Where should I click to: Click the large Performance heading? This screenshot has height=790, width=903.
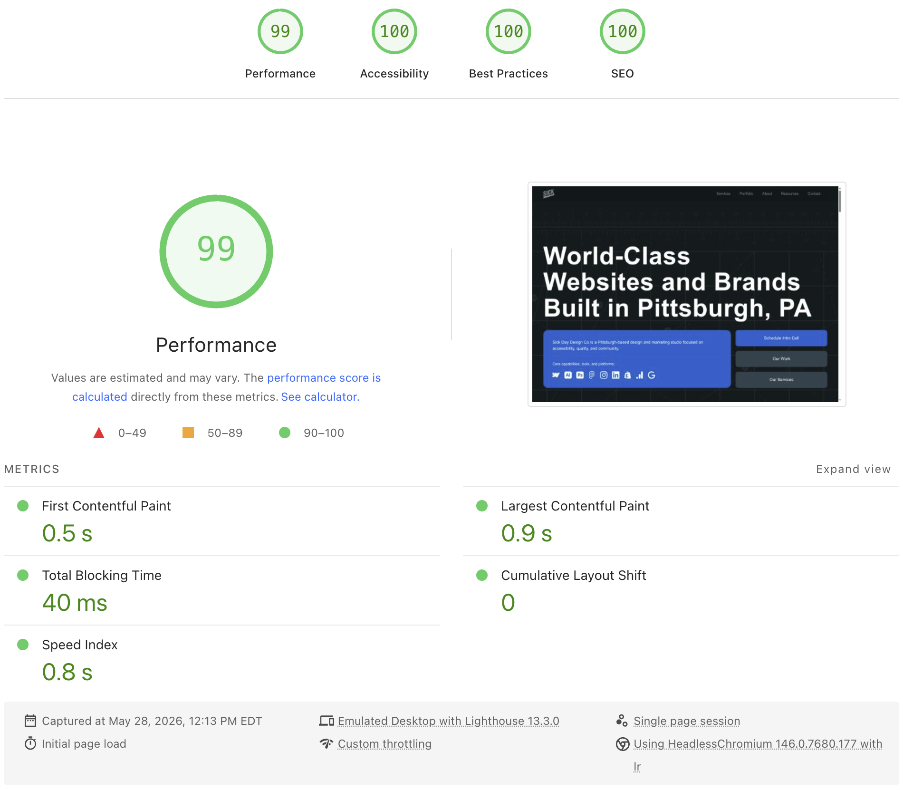coord(216,345)
